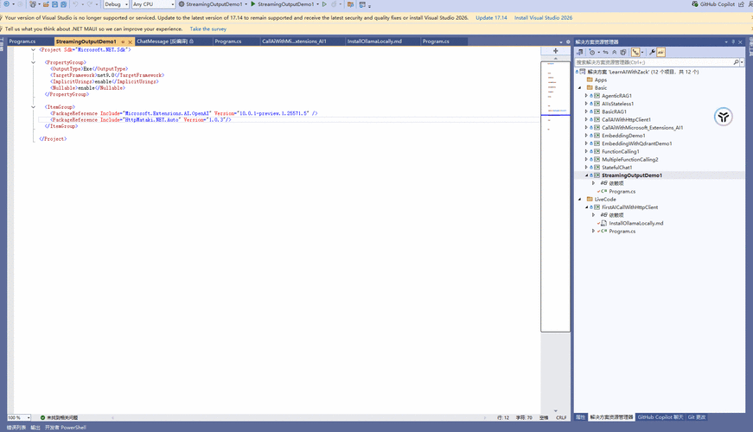Select the Apps solution folder
Screen dimensions: 753x432
coord(600,79)
